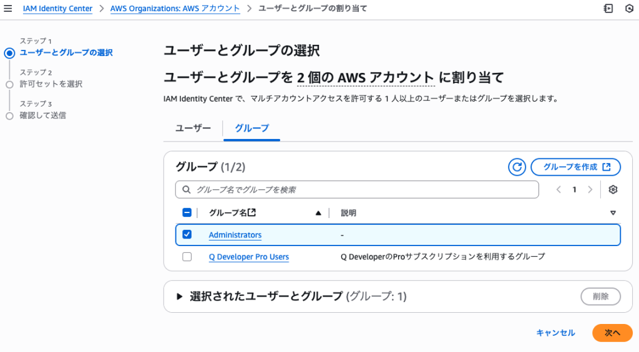Go to previous page arrow in pagination
This screenshot has height=352, width=639.
tap(559, 189)
